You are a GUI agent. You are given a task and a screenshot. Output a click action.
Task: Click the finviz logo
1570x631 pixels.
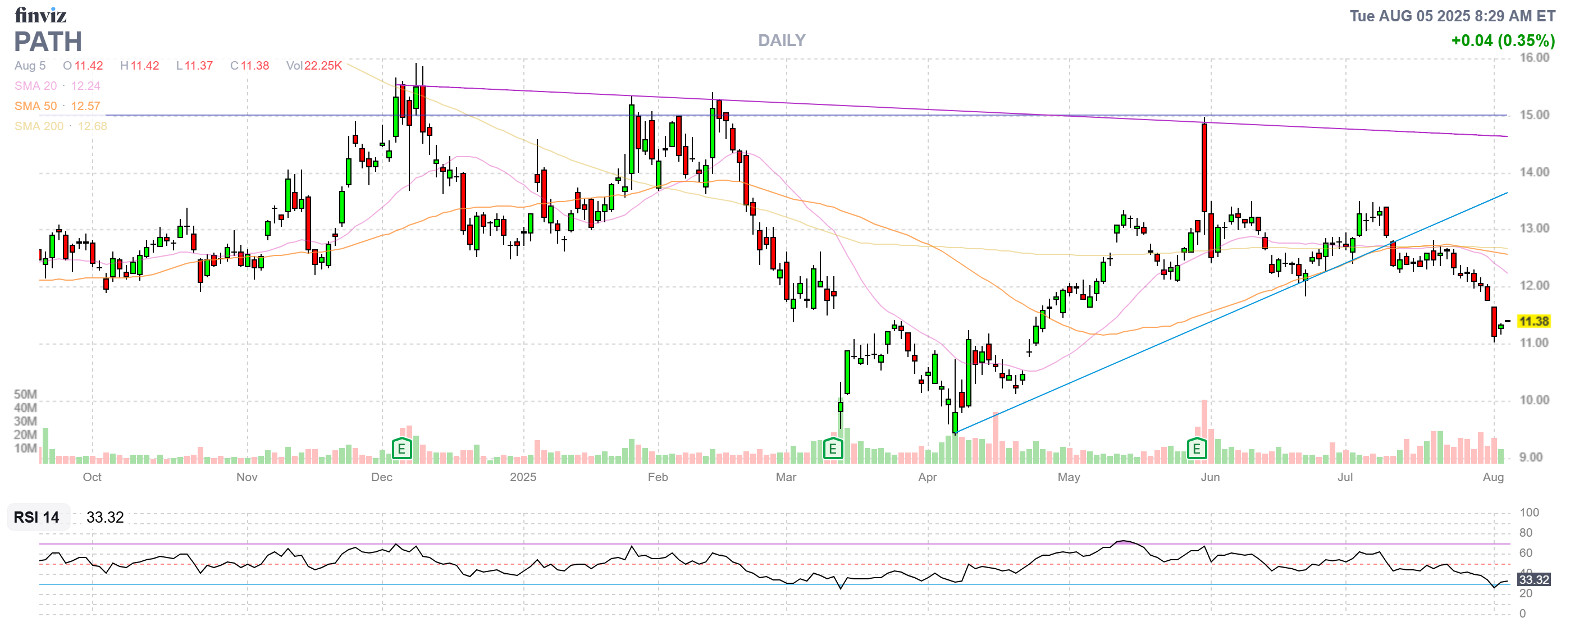point(40,15)
